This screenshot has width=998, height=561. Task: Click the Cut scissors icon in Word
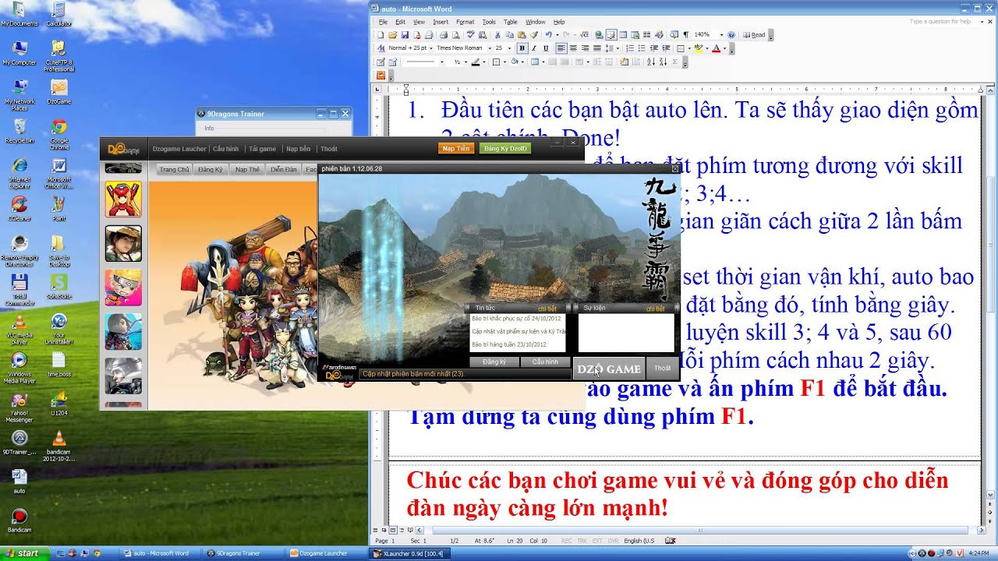pyautogui.click(x=497, y=35)
